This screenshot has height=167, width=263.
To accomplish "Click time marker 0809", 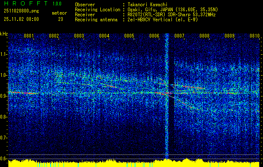I will 230,36.
